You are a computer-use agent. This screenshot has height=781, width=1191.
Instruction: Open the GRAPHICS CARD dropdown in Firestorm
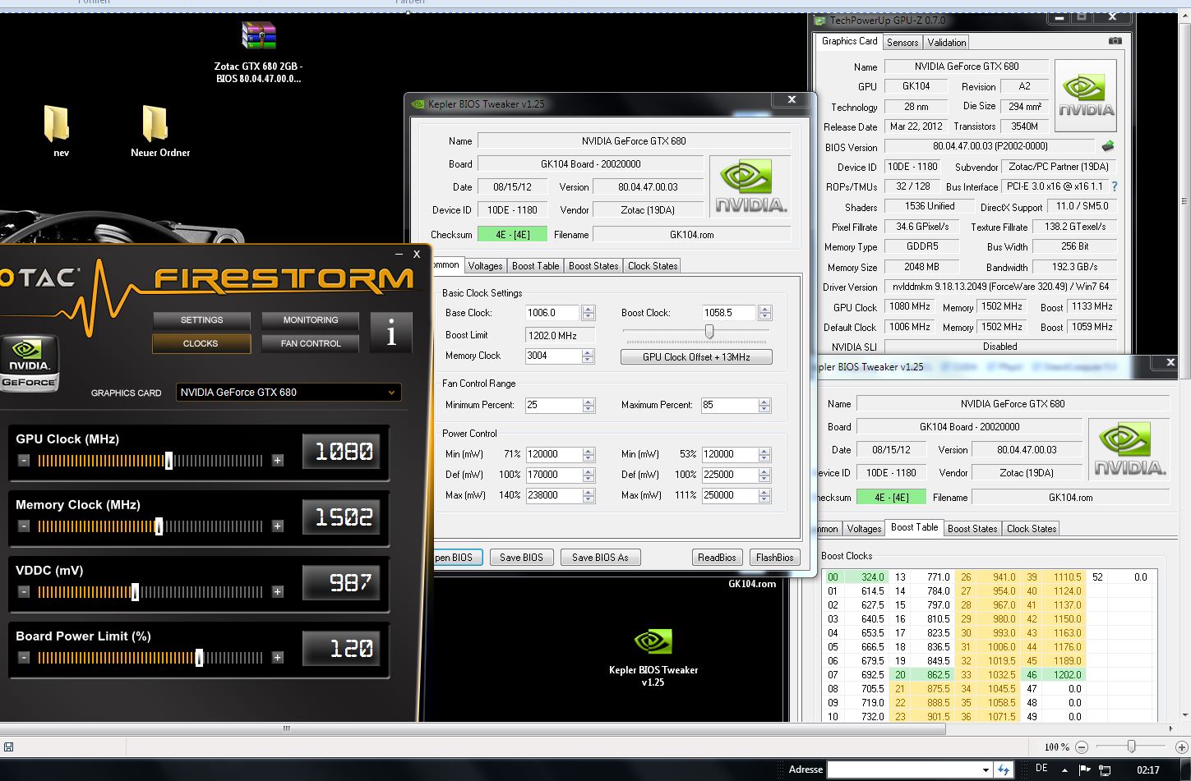point(289,393)
